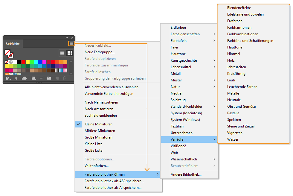Select the white color swatch
The image size is (293, 196).
[x=15, y=62]
